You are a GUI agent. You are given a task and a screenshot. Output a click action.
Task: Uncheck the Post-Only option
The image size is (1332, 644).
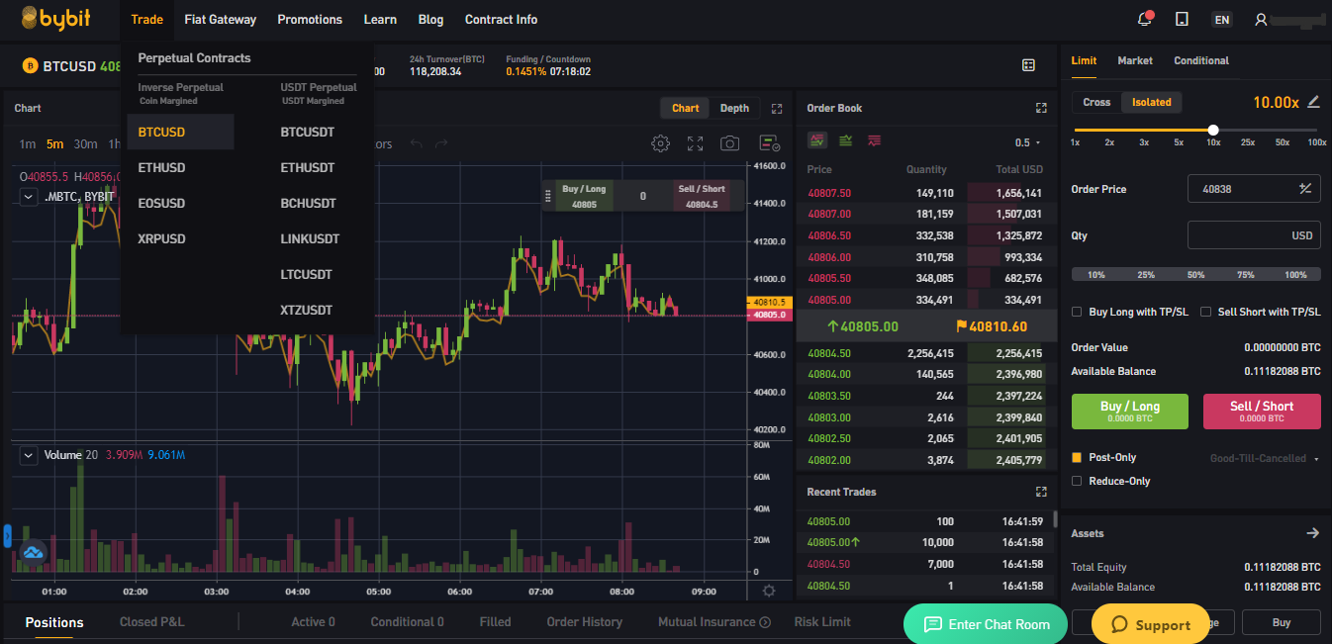(1077, 458)
